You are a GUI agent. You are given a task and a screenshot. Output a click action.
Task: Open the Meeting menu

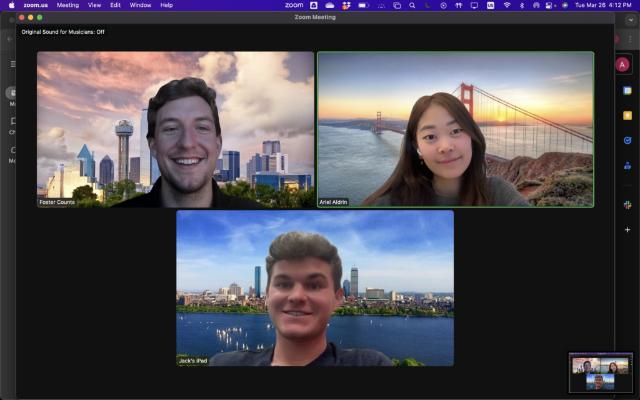pyautogui.click(x=67, y=5)
